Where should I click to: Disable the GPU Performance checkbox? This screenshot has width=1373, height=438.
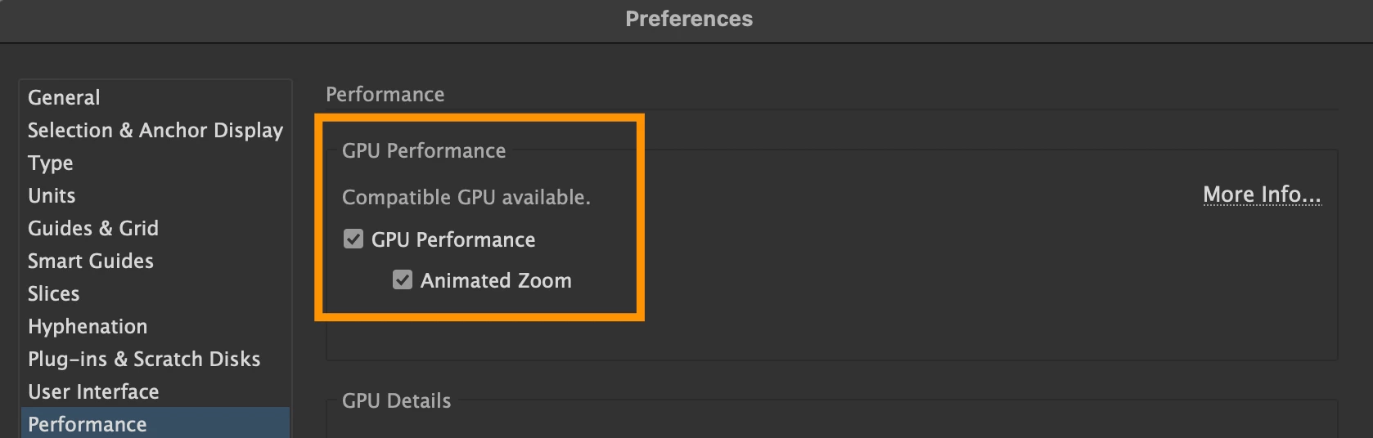click(x=353, y=239)
